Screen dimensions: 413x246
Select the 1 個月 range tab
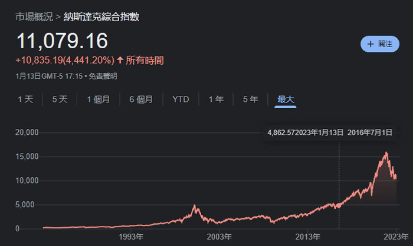tap(99, 99)
